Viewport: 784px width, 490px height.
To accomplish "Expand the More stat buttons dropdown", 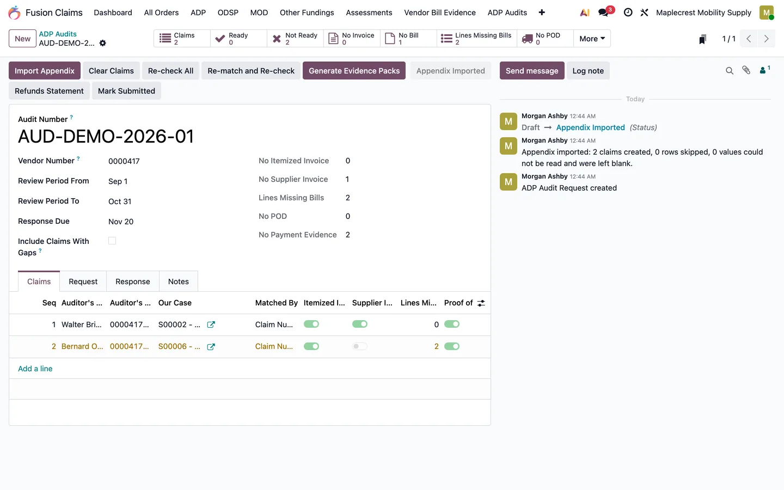I will [x=592, y=39].
